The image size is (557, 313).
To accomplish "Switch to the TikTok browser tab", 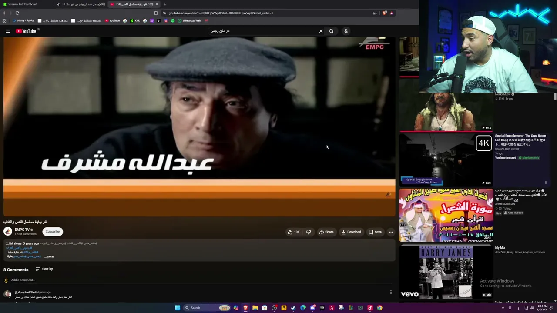I will pyautogui.click(x=81, y=4).
